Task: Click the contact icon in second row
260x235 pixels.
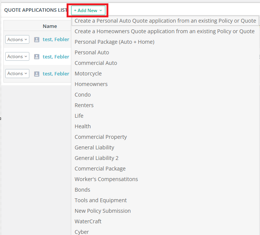Action: 36,57
